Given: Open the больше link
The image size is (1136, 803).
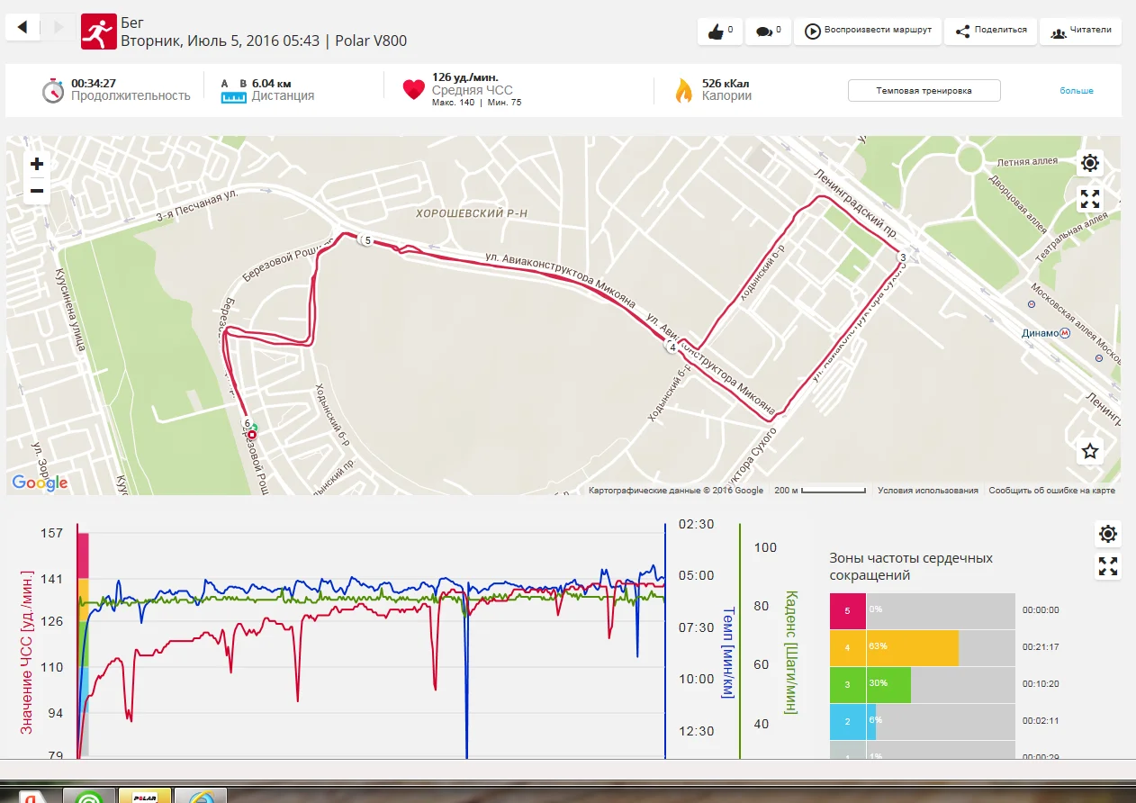Looking at the screenshot, I should pos(1077,91).
